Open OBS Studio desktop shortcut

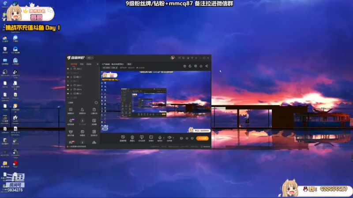[5, 73]
